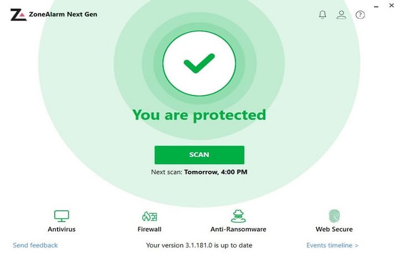
Task: Select the Firewall label
Action: point(150,229)
